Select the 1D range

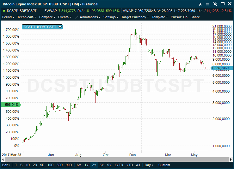[x=28, y=165]
